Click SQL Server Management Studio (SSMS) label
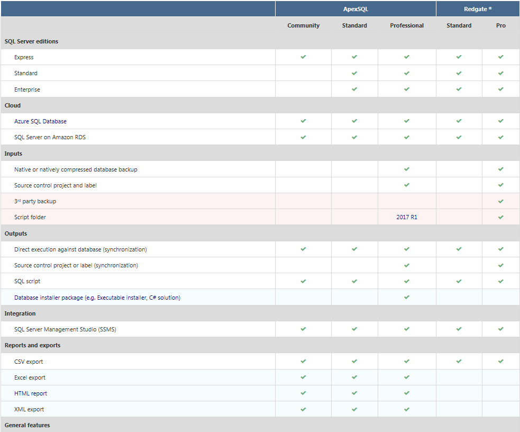Screen dimensions: 520x432 click(65, 329)
